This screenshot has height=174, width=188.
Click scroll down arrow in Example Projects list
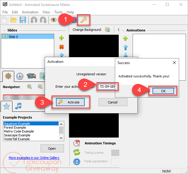point(61,138)
